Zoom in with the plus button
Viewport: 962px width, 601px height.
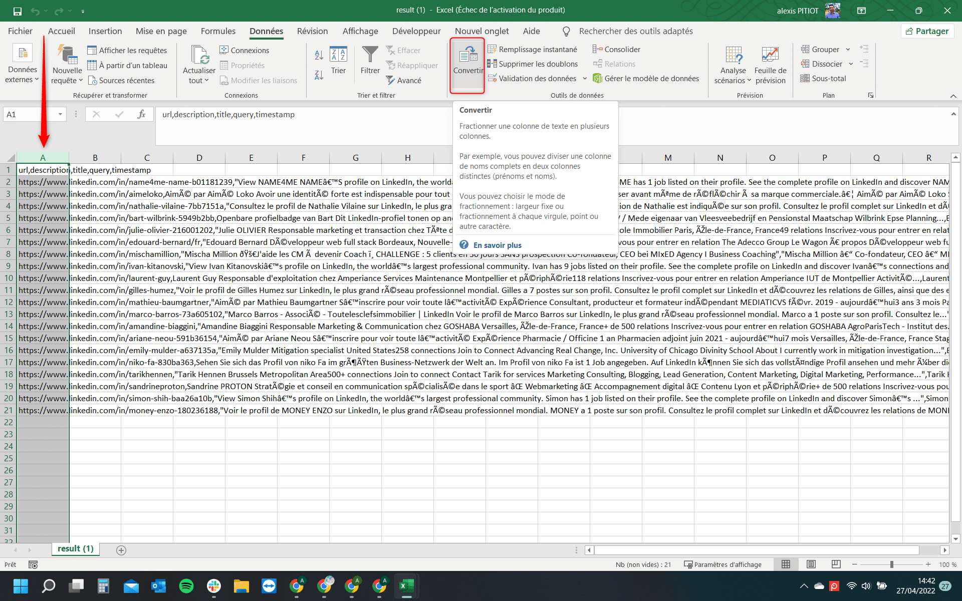coord(928,564)
